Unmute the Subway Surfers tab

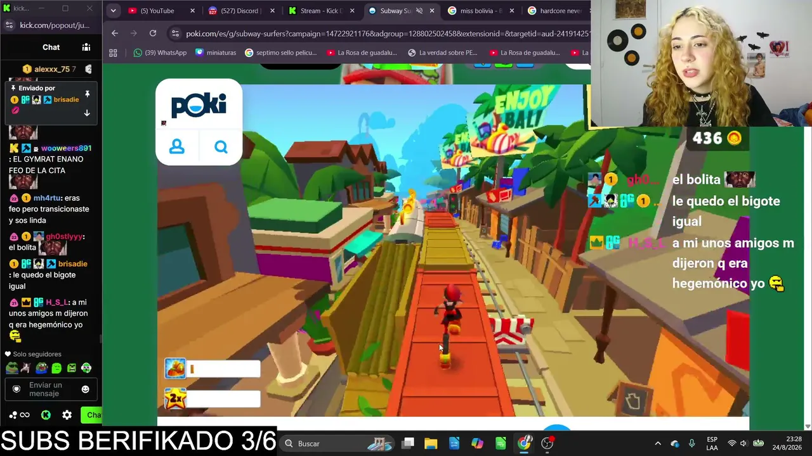coord(419,11)
